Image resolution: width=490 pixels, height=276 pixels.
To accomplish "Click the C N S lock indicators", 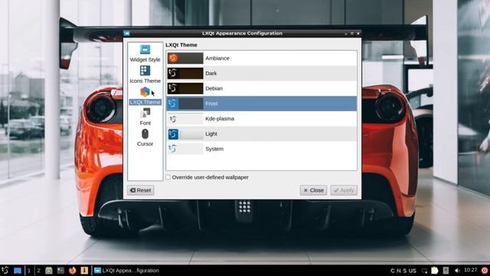I will click(398, 271).
